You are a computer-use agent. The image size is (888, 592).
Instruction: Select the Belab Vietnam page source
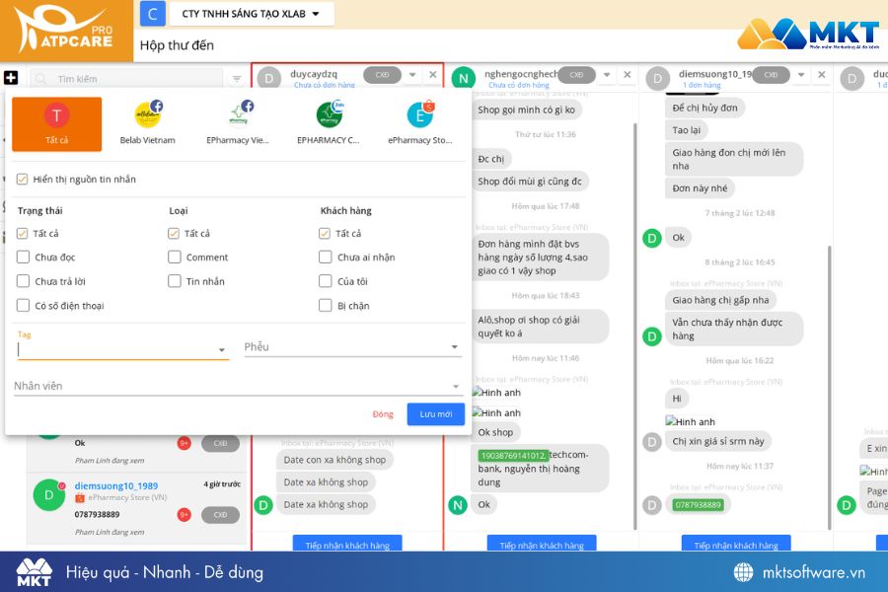[147, 124]
